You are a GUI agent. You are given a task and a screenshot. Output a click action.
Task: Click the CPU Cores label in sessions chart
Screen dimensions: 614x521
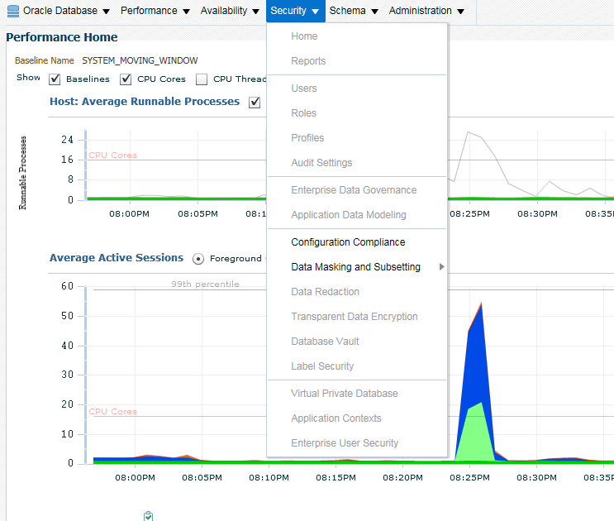click(x=112, y=412)
